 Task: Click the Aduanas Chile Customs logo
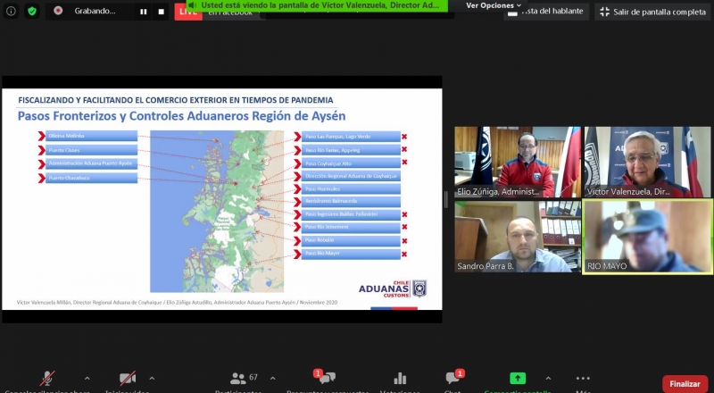tap(393, 288)
